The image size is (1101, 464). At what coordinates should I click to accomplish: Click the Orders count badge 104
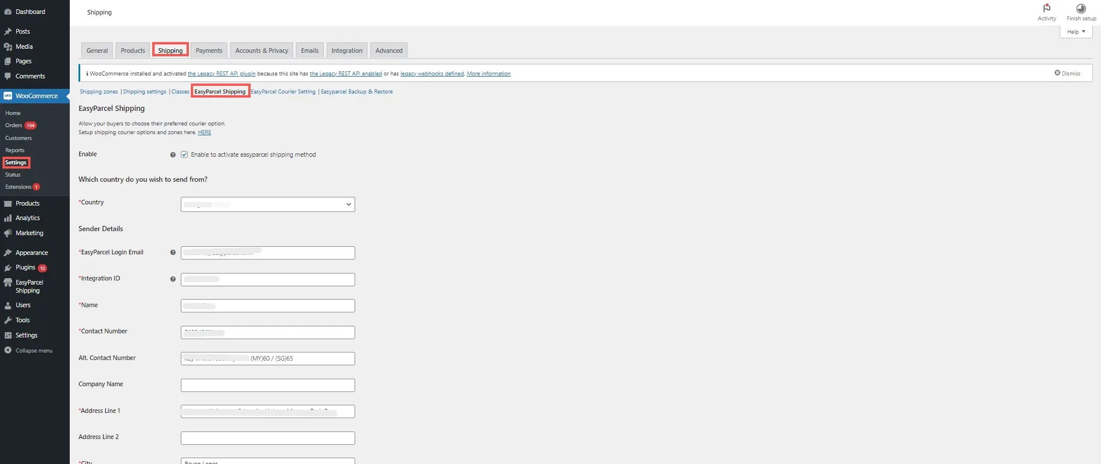(31, 125)
